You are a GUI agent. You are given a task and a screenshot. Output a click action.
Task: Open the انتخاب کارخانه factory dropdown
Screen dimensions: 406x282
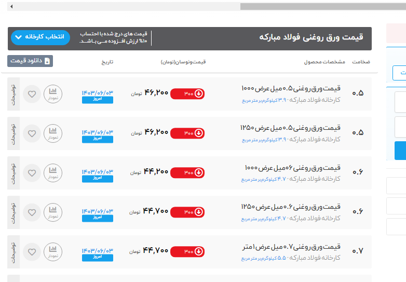pyautogui.click(x=40, y=37)
